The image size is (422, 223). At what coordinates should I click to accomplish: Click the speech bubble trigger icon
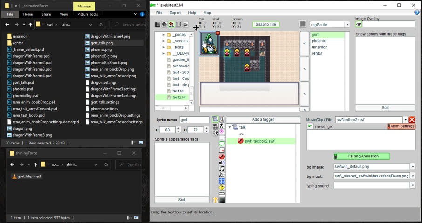tap(222, 144)
